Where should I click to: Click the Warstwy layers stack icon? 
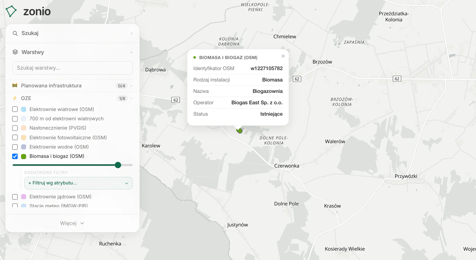click(x=15, y=52)
